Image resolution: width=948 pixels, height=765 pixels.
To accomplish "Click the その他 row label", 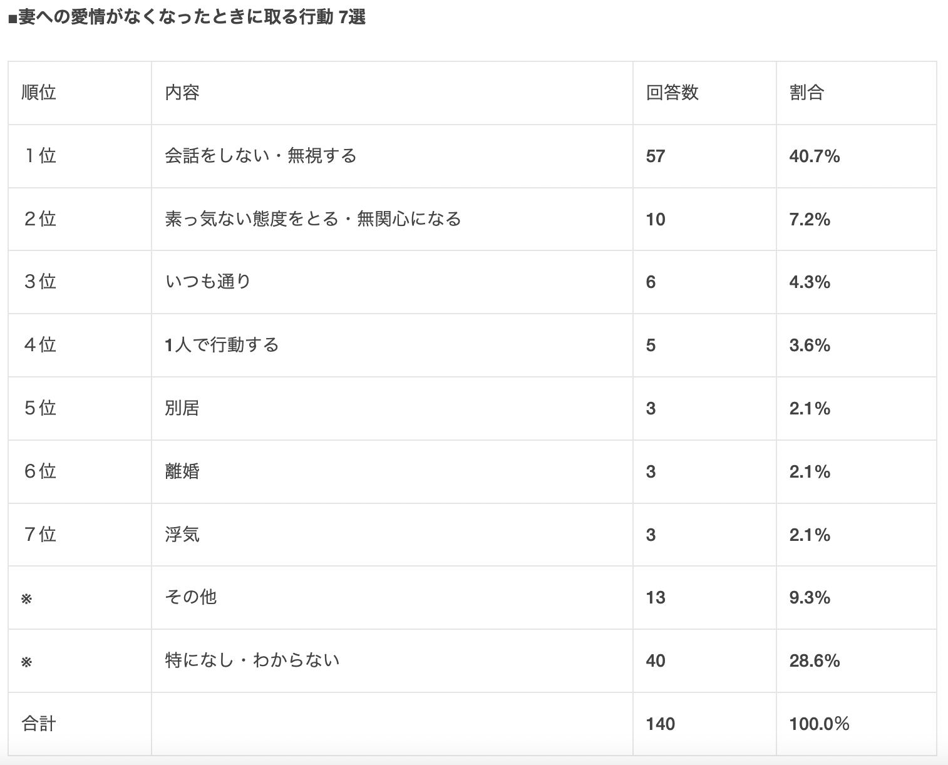I will 191,597.
